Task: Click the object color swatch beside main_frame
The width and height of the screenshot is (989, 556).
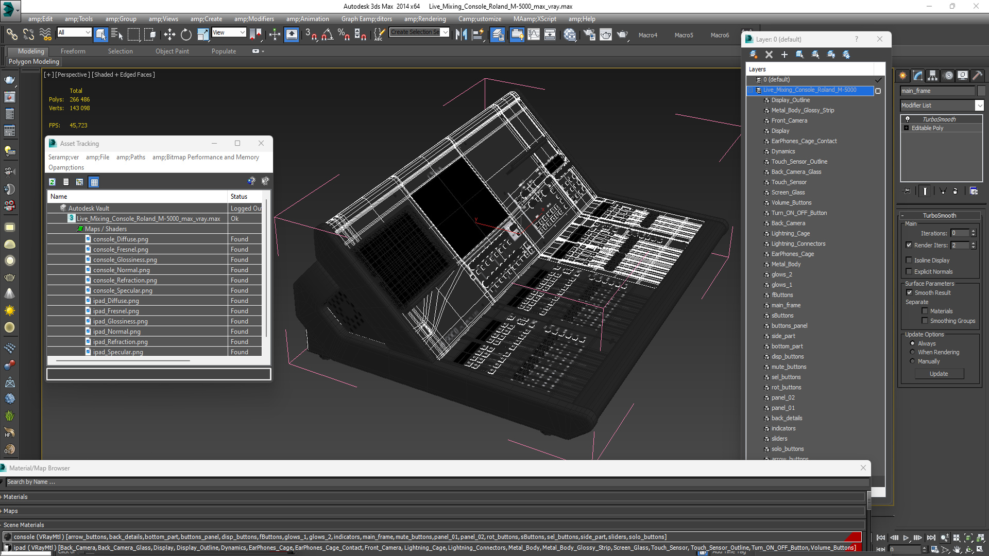Action: [981, 91]
